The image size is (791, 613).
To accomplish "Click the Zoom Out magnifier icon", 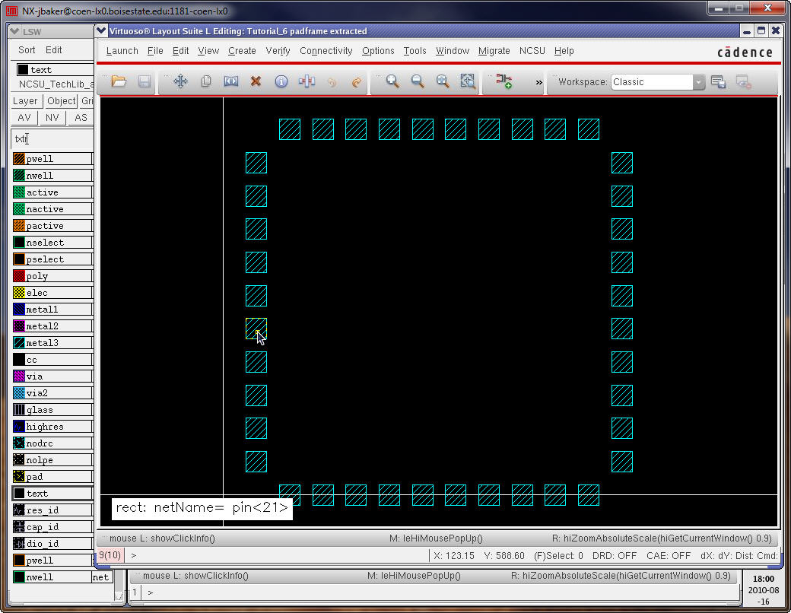I will 418,81.
